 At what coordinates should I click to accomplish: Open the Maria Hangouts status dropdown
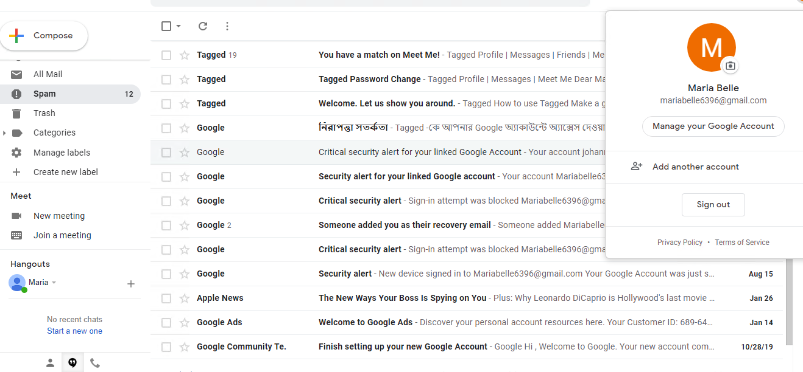pos(54,283)
